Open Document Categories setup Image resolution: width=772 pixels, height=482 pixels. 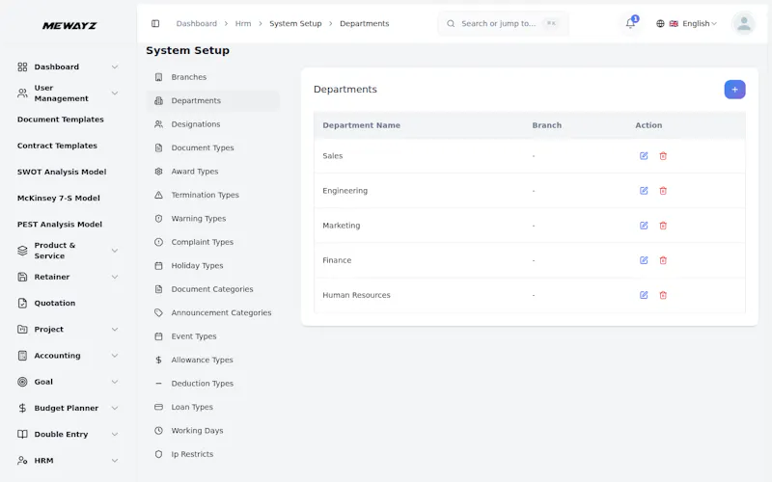pyautogui.click(x=213, y=289)
